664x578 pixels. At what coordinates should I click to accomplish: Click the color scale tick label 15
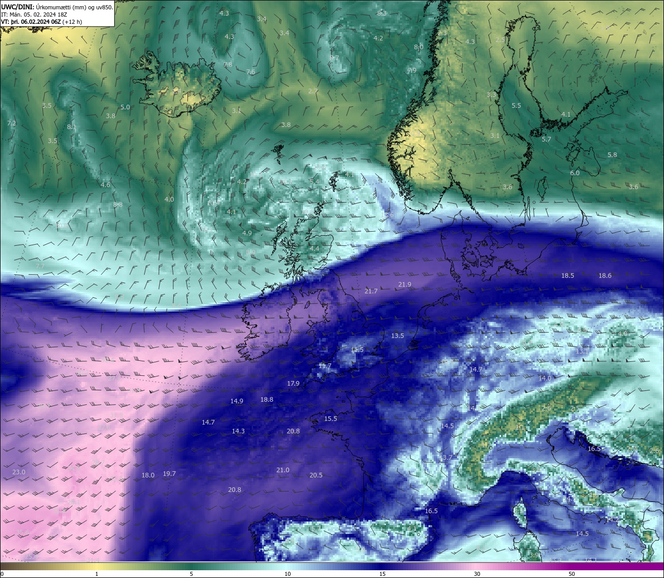coord(382,574)
